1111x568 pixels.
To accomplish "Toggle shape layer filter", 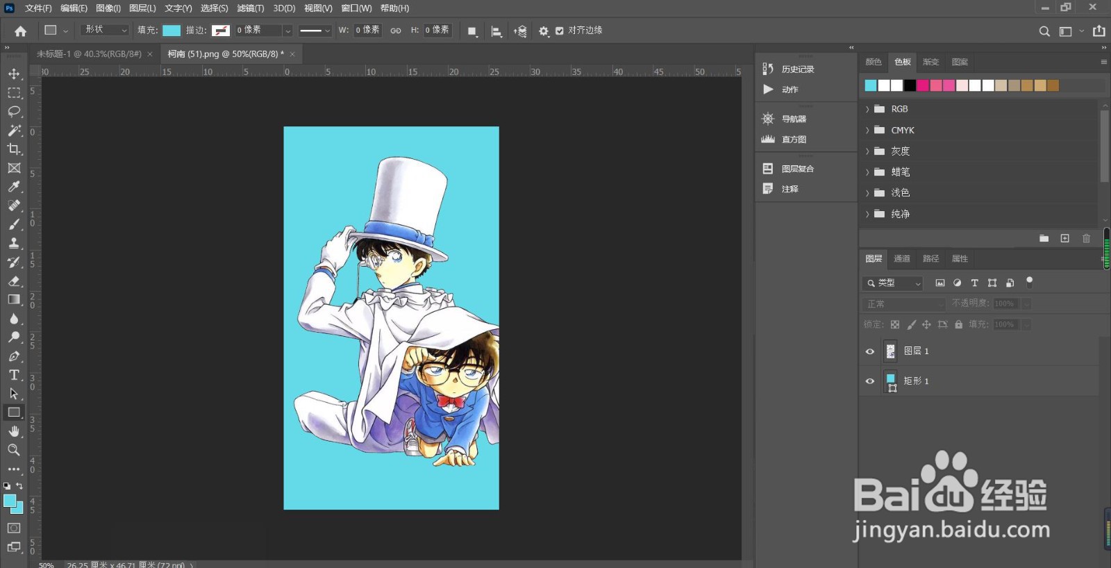I will click(x=992, y=283).
